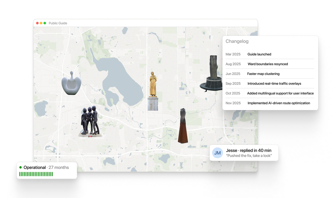This screenshot has width=335, height=198.
Task: Click the green Operational status dot
Action: point(20,167)
